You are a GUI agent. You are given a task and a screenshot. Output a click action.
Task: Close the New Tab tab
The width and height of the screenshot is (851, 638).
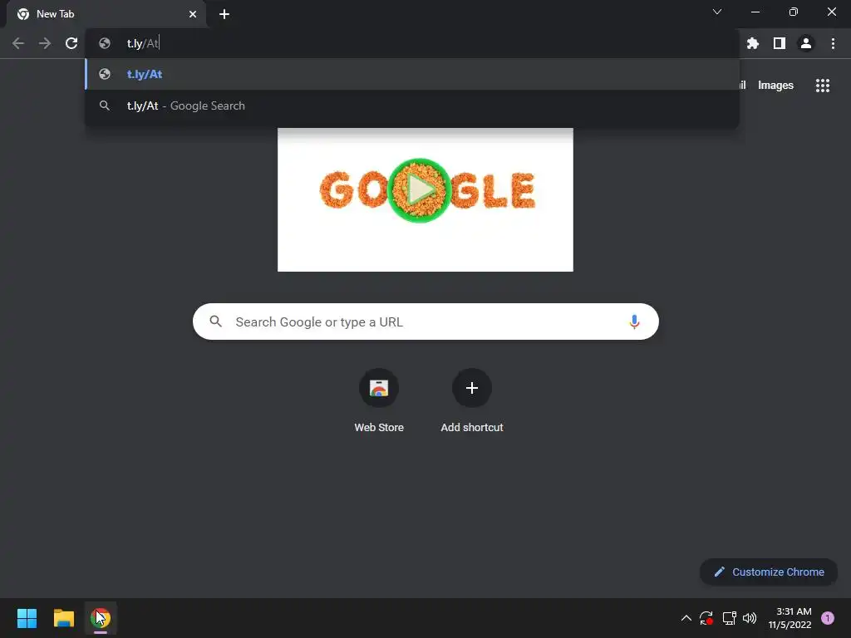point(193,14)
